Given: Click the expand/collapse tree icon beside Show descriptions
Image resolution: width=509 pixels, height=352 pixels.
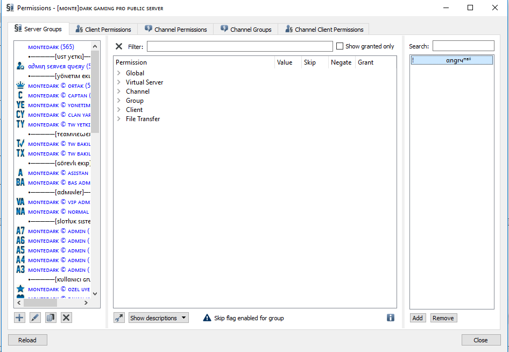Looking at the screenshot, I should point(119,318).
